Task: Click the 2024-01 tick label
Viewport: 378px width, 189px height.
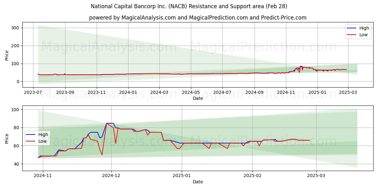Action: (x=128, y=92)
